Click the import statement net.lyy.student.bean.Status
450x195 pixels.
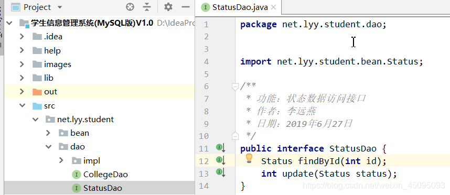[331, 62]
